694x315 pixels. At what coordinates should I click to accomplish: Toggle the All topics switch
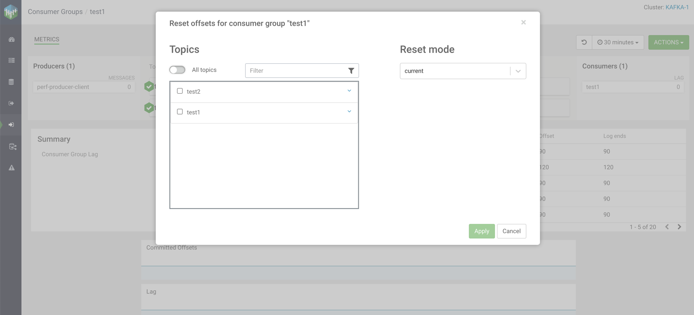tap(177, 70)
